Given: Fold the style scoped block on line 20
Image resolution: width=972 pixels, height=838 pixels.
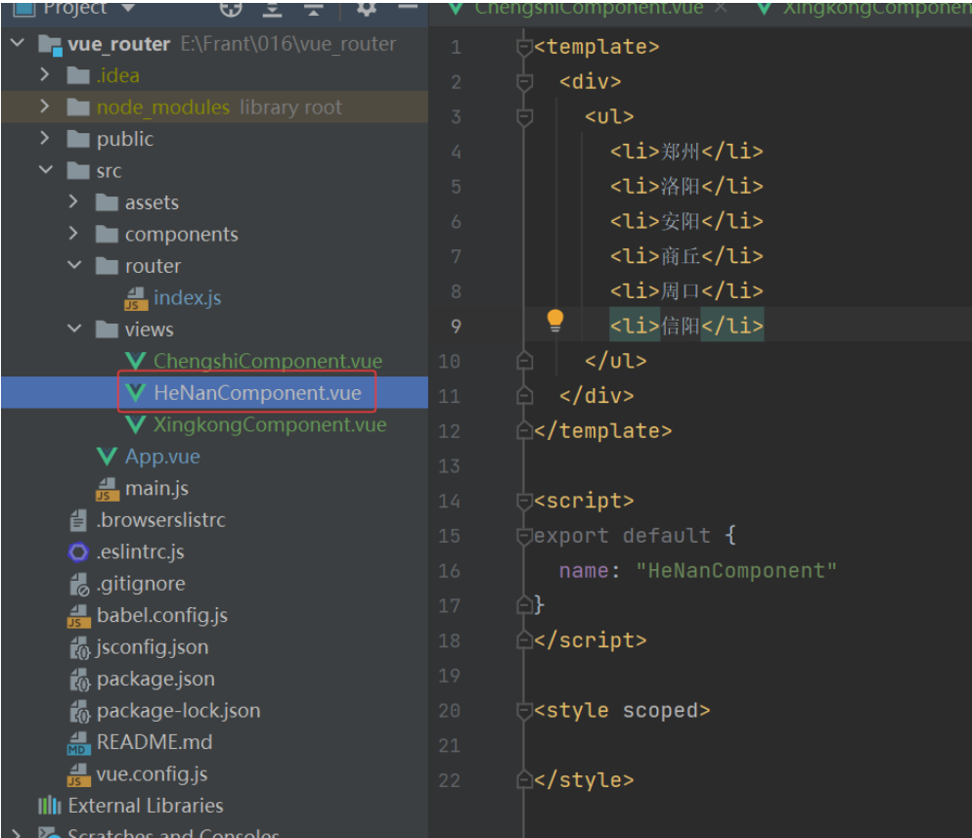Looking at the screenshot, I should (x=524, y=710).
